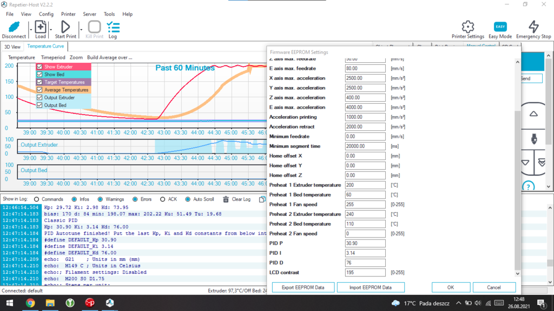
Task: Expand the dropdown arrow next to Disconnect
Action: click(x=30, y=28)
